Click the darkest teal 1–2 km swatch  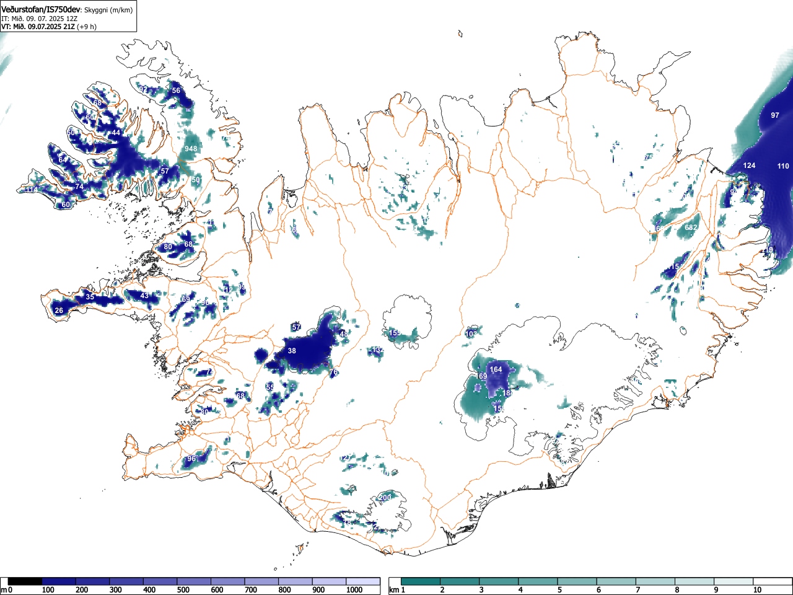421,581
